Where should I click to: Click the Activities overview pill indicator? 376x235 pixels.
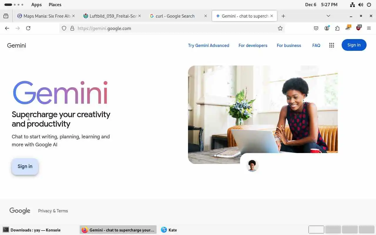point(14,5)
